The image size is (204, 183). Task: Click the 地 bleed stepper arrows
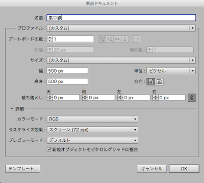point(85,98)
